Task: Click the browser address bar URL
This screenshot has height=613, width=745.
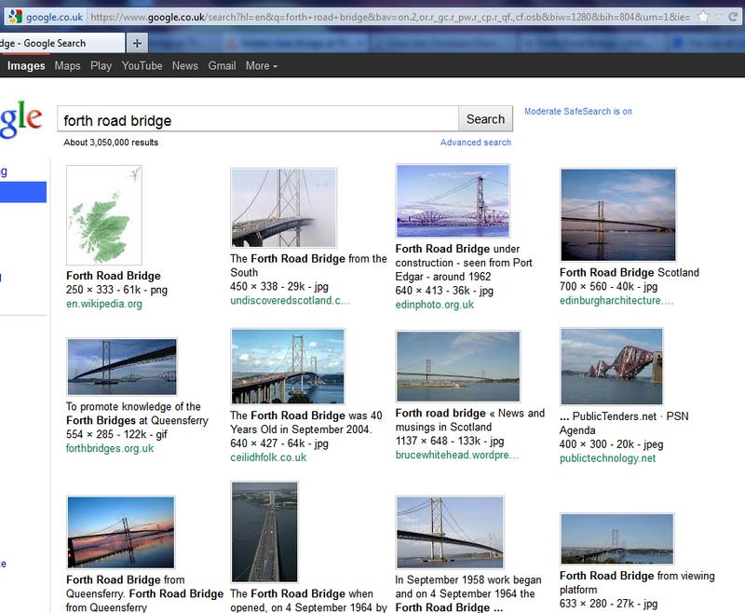Action: [372, 17]
